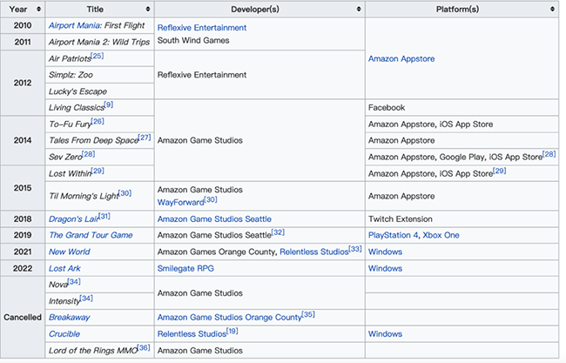Open citation 19 in Crucible row

[232, 331]
